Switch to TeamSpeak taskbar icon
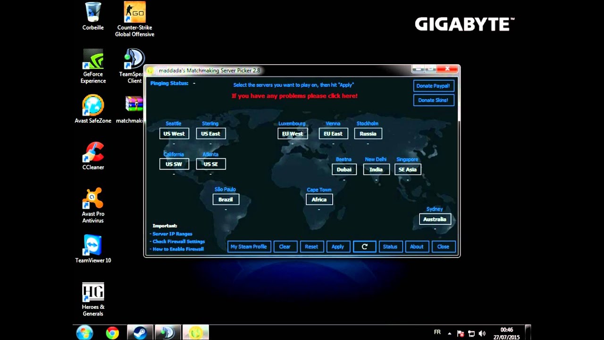This screenshot has height=340, width=604. pos(168,333)
